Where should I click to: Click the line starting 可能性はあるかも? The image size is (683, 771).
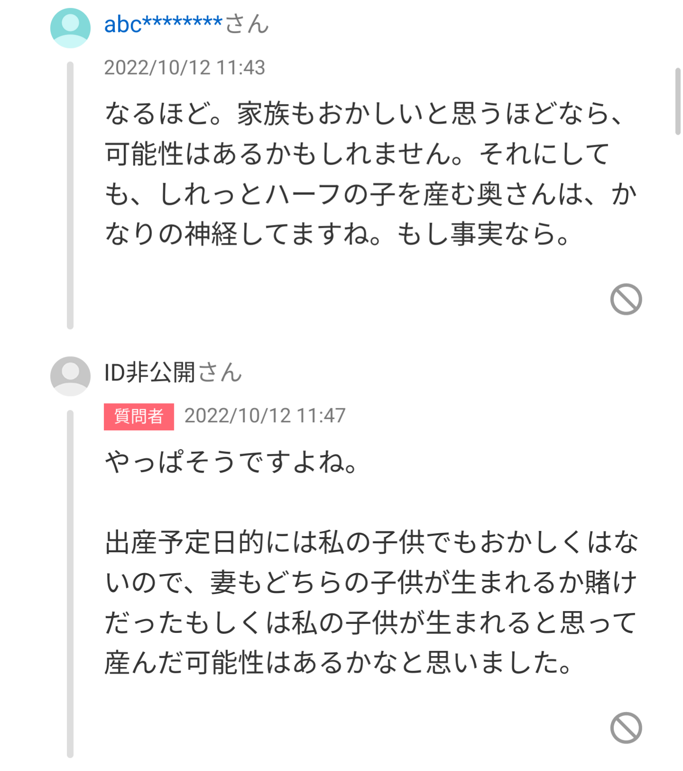point(357,154)
